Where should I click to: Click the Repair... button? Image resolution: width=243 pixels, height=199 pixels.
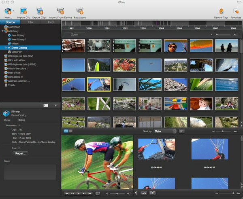[x=20, y=153]
